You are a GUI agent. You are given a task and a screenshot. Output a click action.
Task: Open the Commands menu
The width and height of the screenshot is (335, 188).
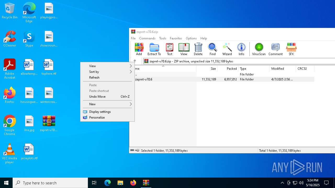point(147,38)
